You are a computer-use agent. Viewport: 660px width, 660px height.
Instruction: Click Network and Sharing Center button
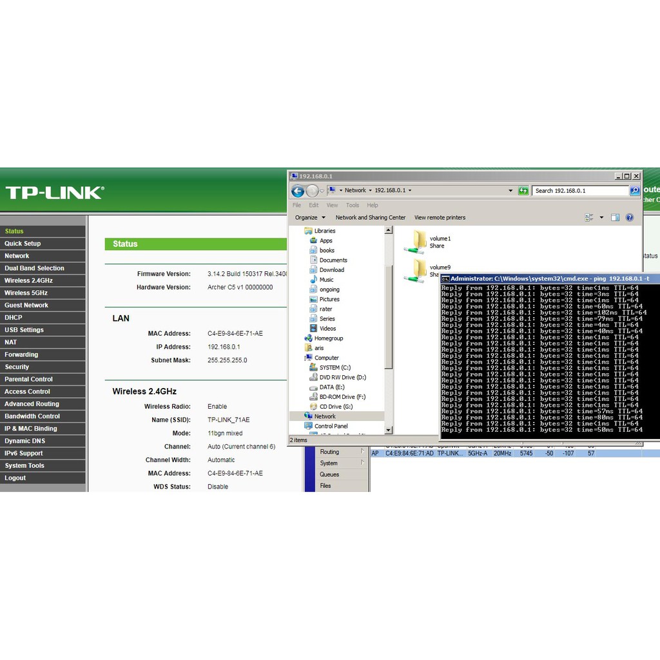point(371,218)
